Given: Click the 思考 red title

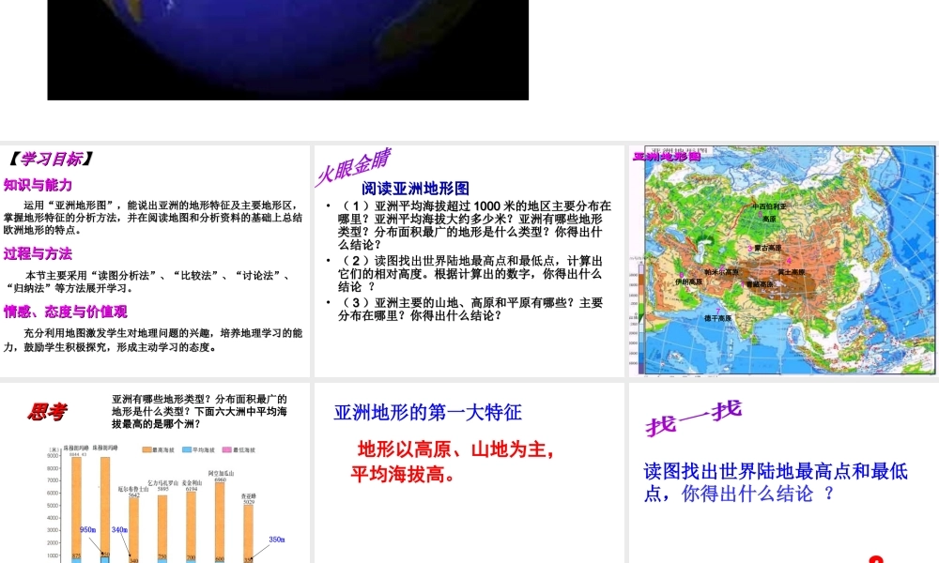Looking at the screenshot, I should pos(47,412).
